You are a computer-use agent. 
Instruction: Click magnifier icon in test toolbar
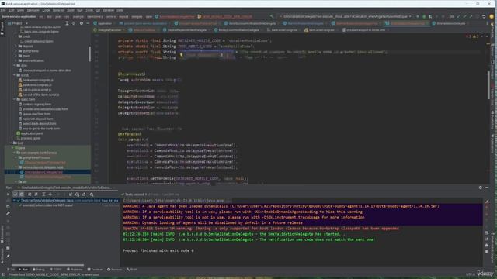click(x=92, y=195)
